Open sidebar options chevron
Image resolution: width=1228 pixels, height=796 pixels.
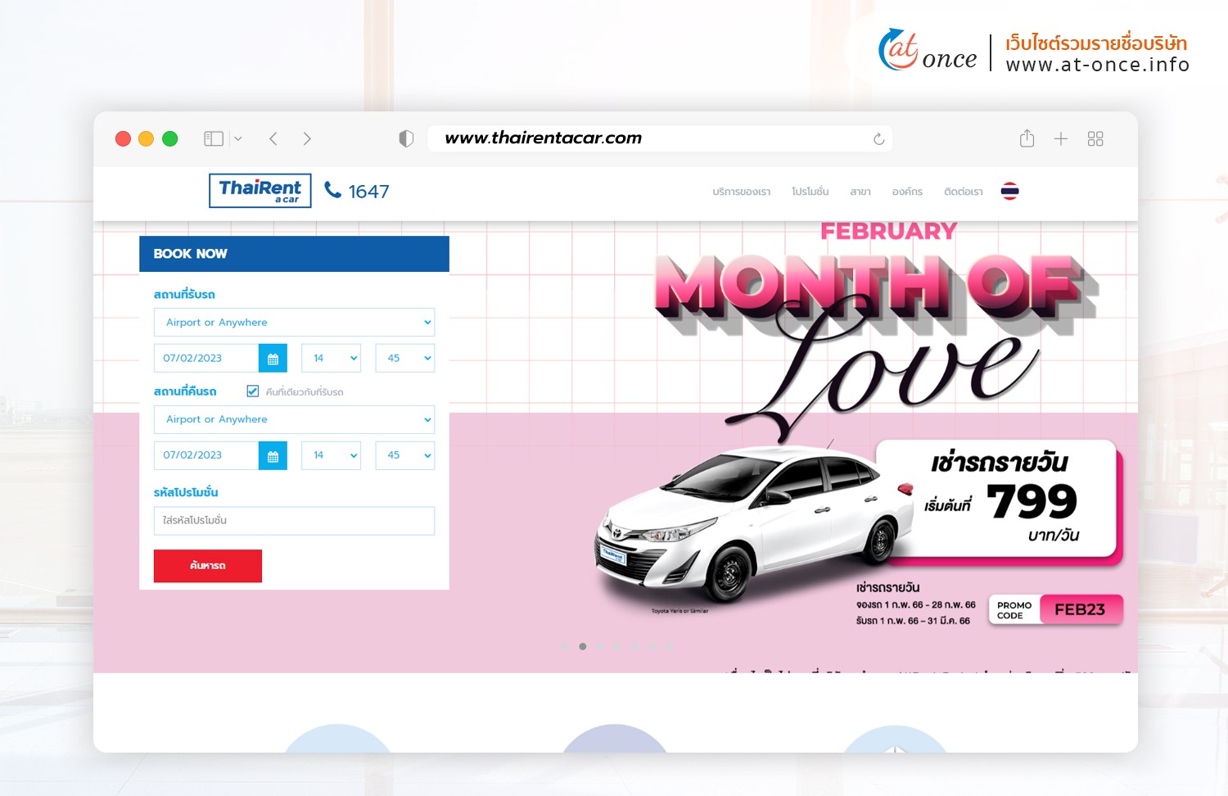(238, 138)
